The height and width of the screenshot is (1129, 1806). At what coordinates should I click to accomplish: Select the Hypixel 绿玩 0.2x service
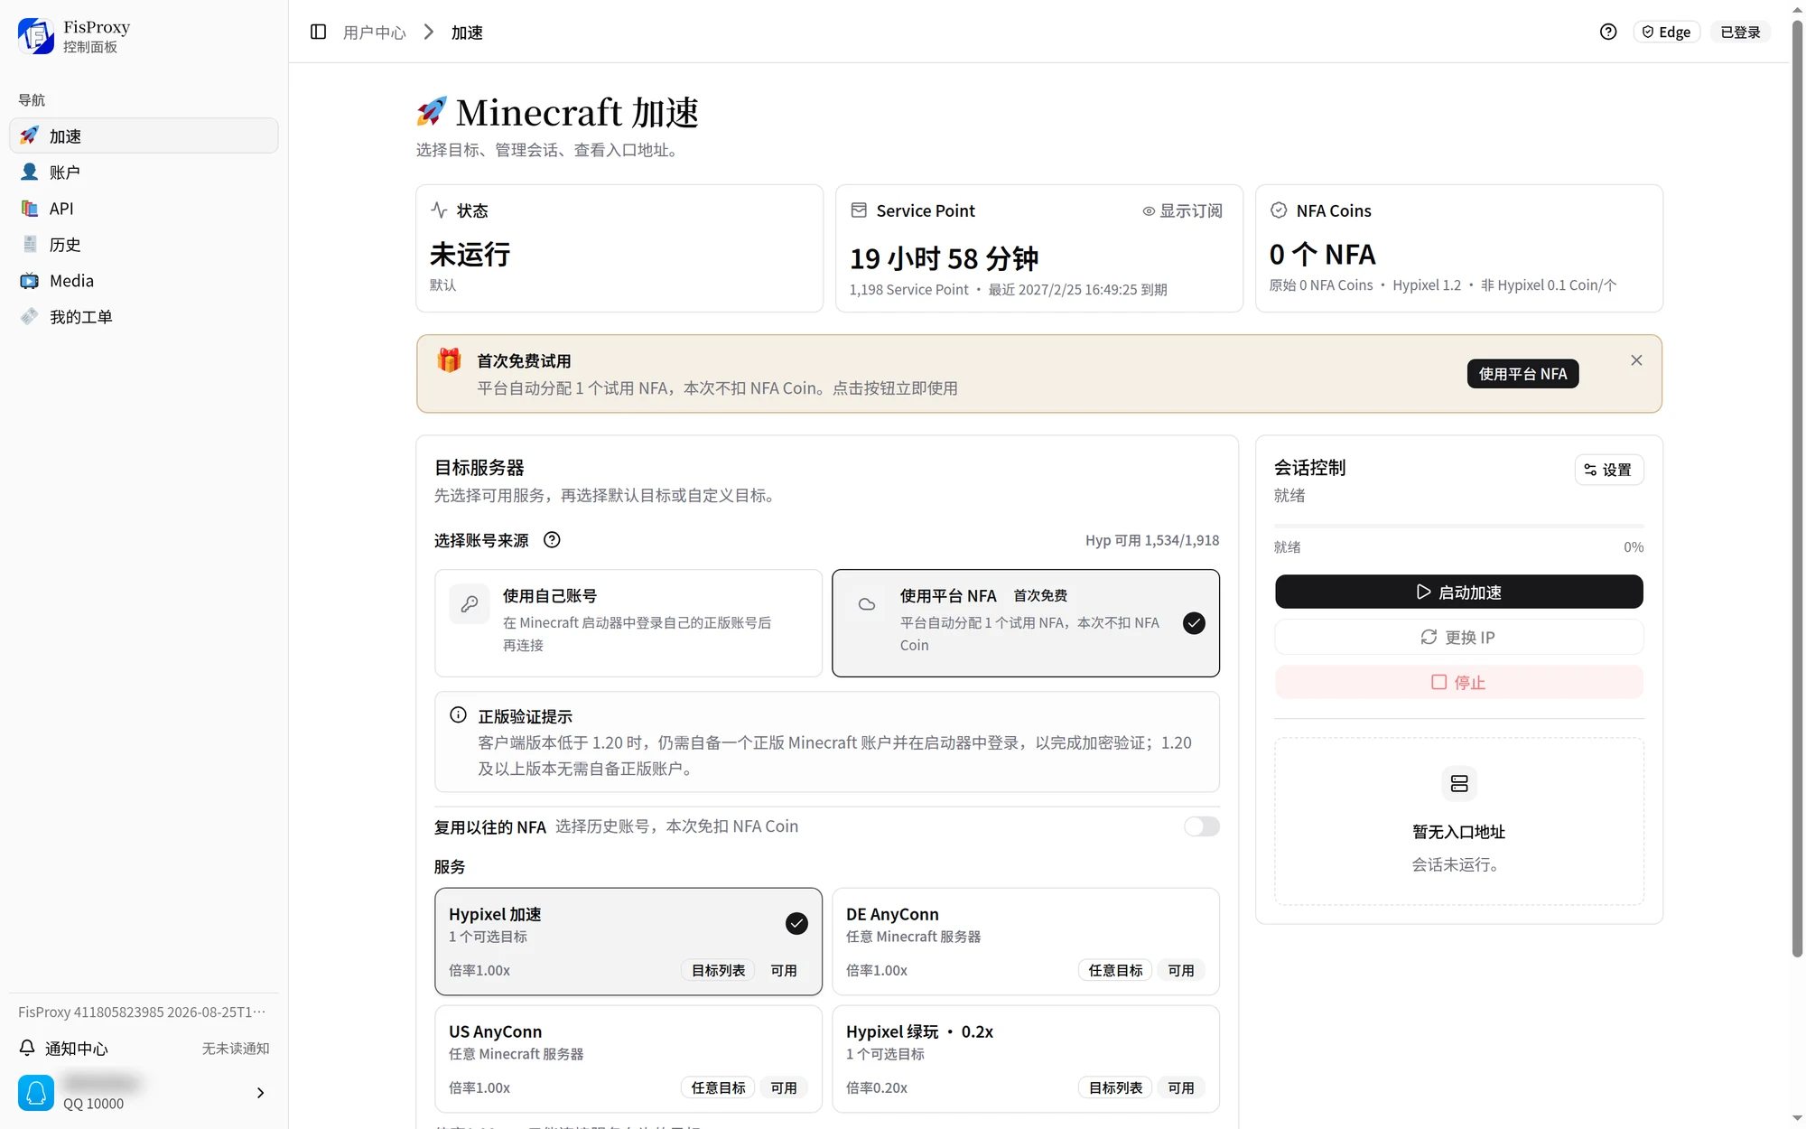pyautogui.click(x=1026, y=1059)
